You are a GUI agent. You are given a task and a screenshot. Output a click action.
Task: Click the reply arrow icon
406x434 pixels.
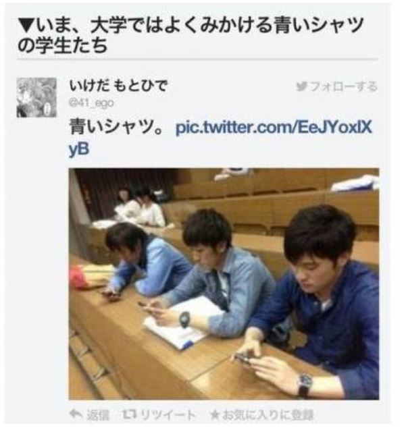point(76,414)
